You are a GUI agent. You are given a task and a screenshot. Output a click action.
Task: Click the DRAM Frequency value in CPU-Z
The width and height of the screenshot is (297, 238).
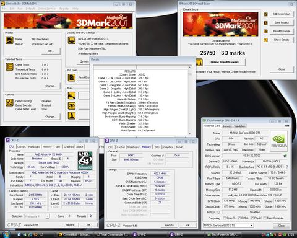click(160, 174)
